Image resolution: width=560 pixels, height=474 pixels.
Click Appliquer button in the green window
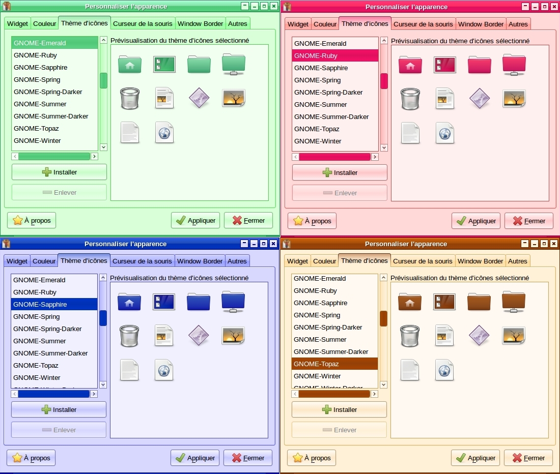[195, 220]
